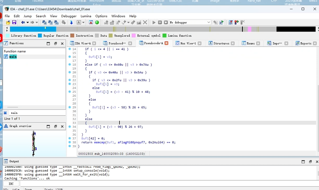
Task: Close the Functions panel
Action: pos(62,44)
